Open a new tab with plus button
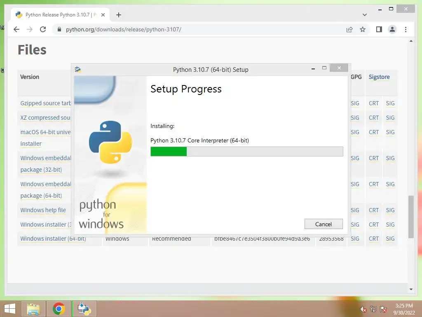Image resolution: width=422 pixels, height=317 pixels. (119, 15)
